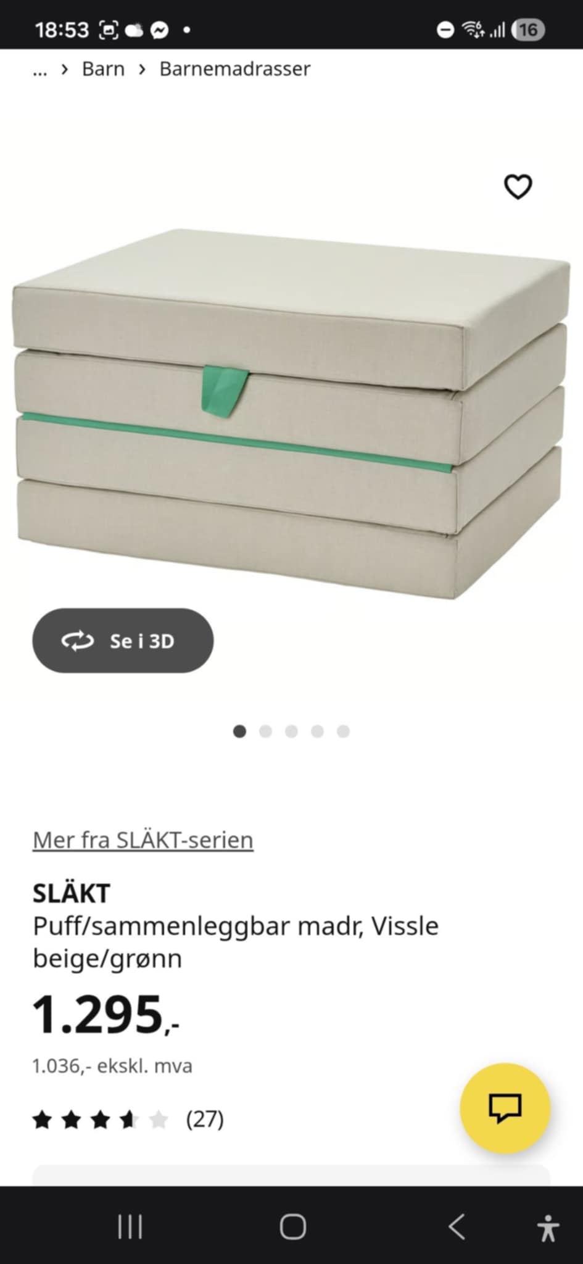Open Mer fra SLÄKT-serien link
This screenshot has width=583, height=1264.
(x=143, y=840)
